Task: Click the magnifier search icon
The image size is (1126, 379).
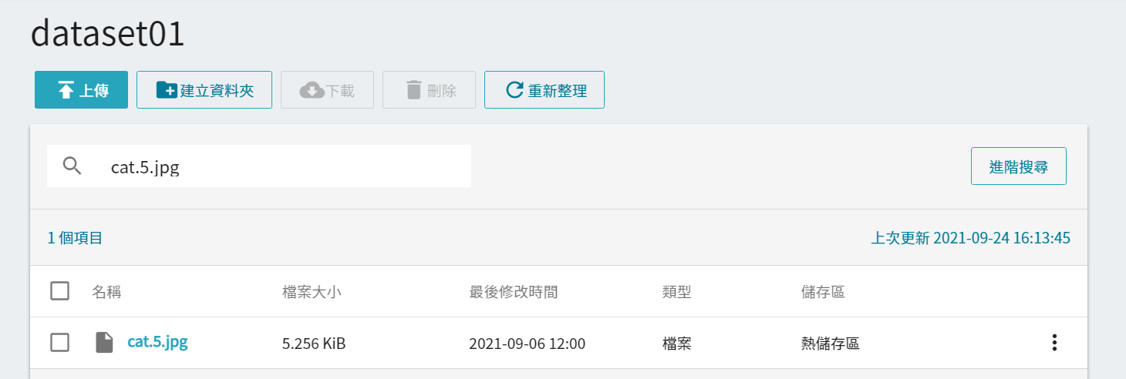Action: point(72,166)
